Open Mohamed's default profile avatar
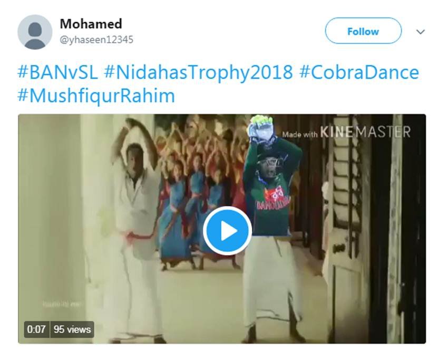This screenshot has width=448, height=349. click(35, 32)
